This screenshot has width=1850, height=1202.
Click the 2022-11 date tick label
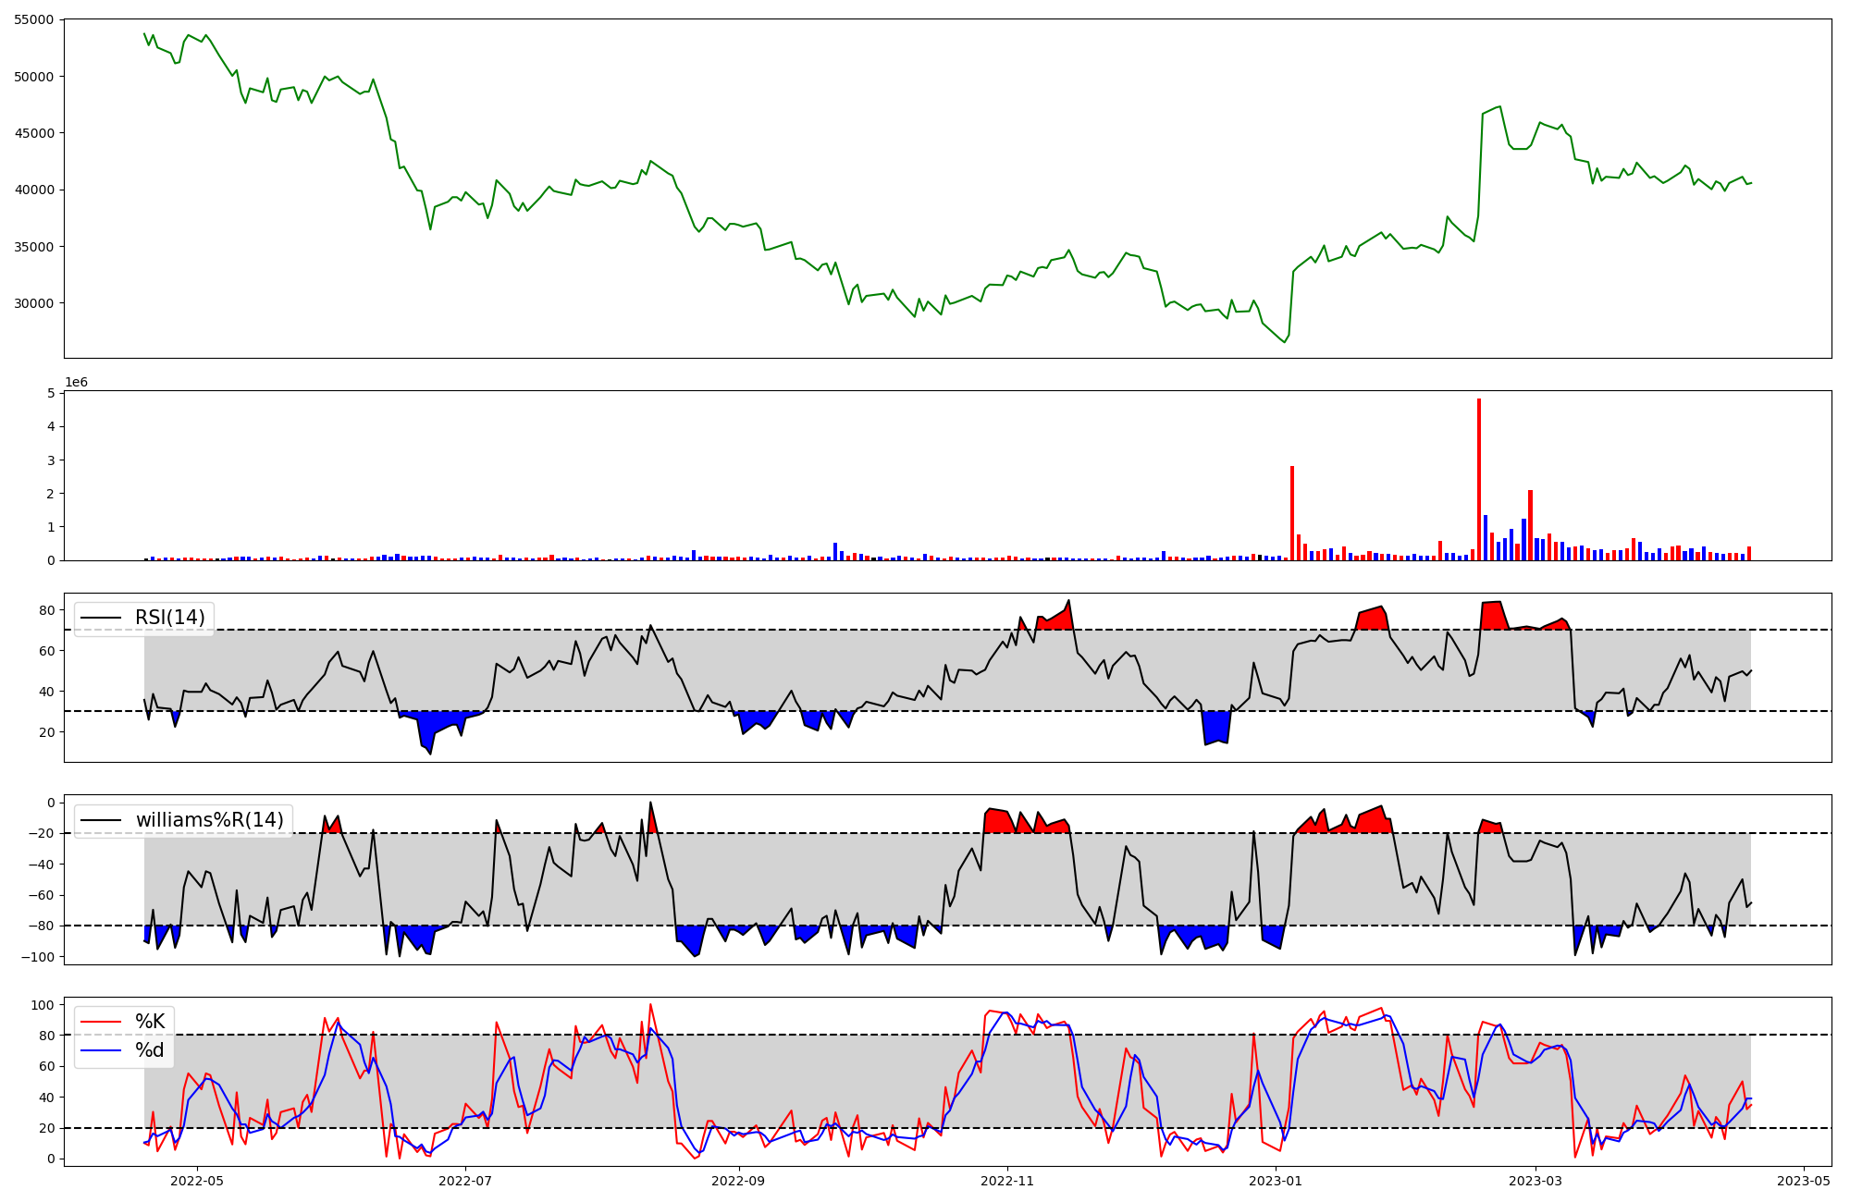[x=1007, y=1181]
